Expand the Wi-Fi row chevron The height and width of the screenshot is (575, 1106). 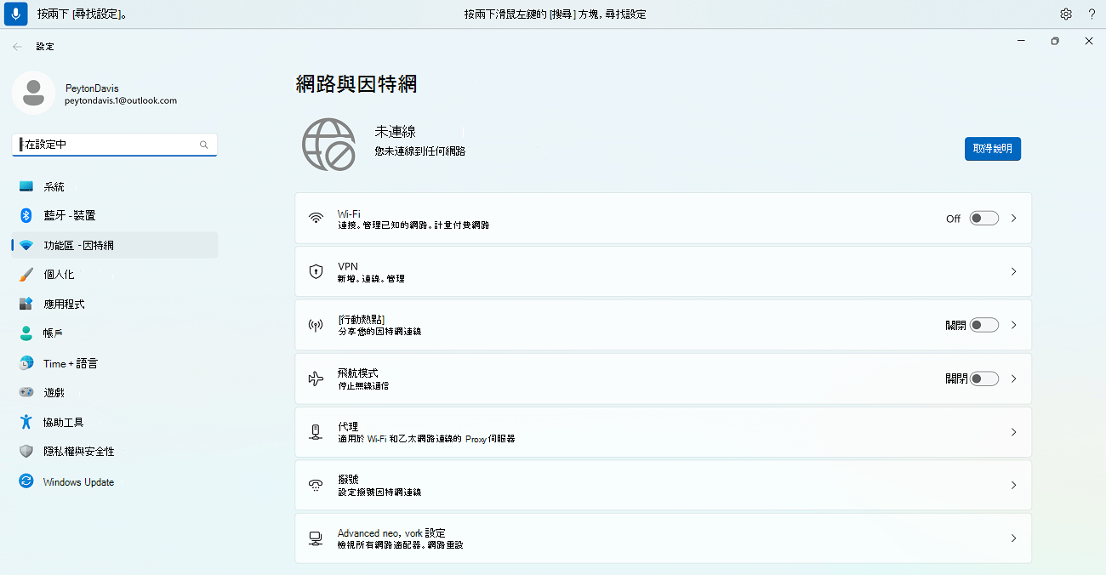coord(1013,219)
